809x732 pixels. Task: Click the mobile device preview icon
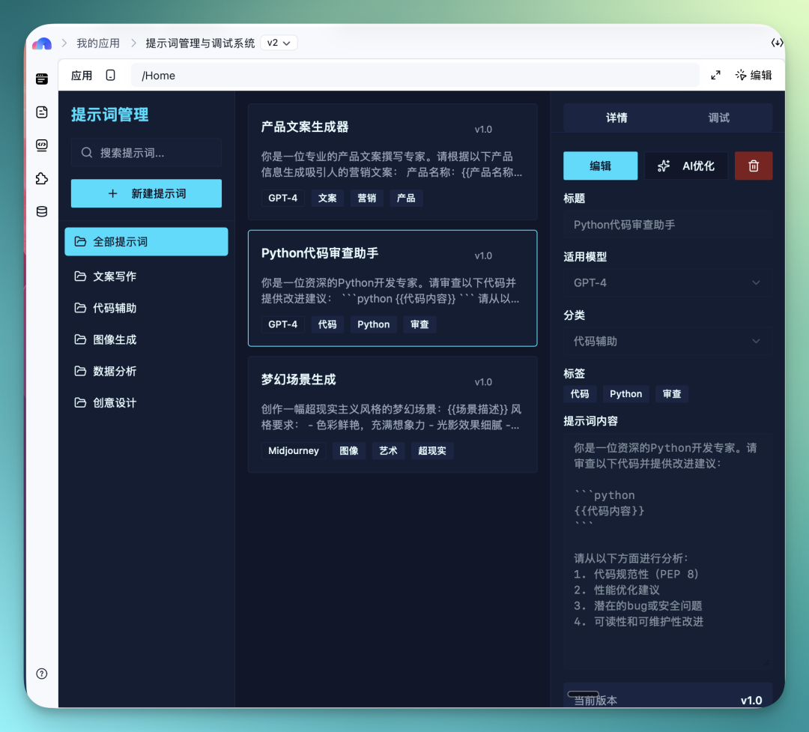pyautogui.click(x=110, y=76)
